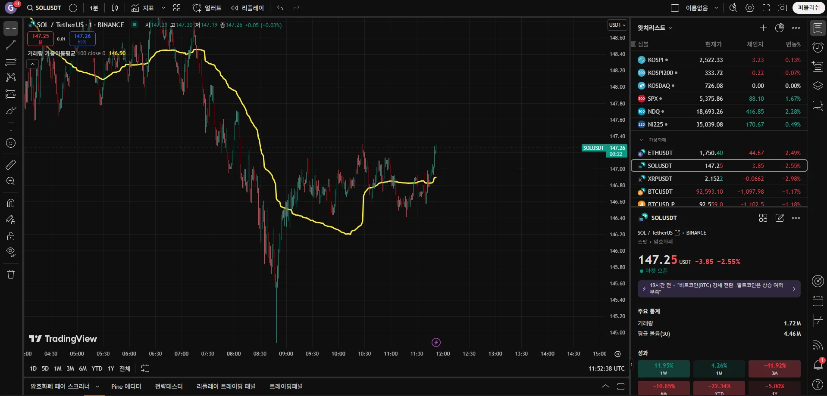Open the go to date calendar
This screenshot has width=827, height=396.
point(145,368)
